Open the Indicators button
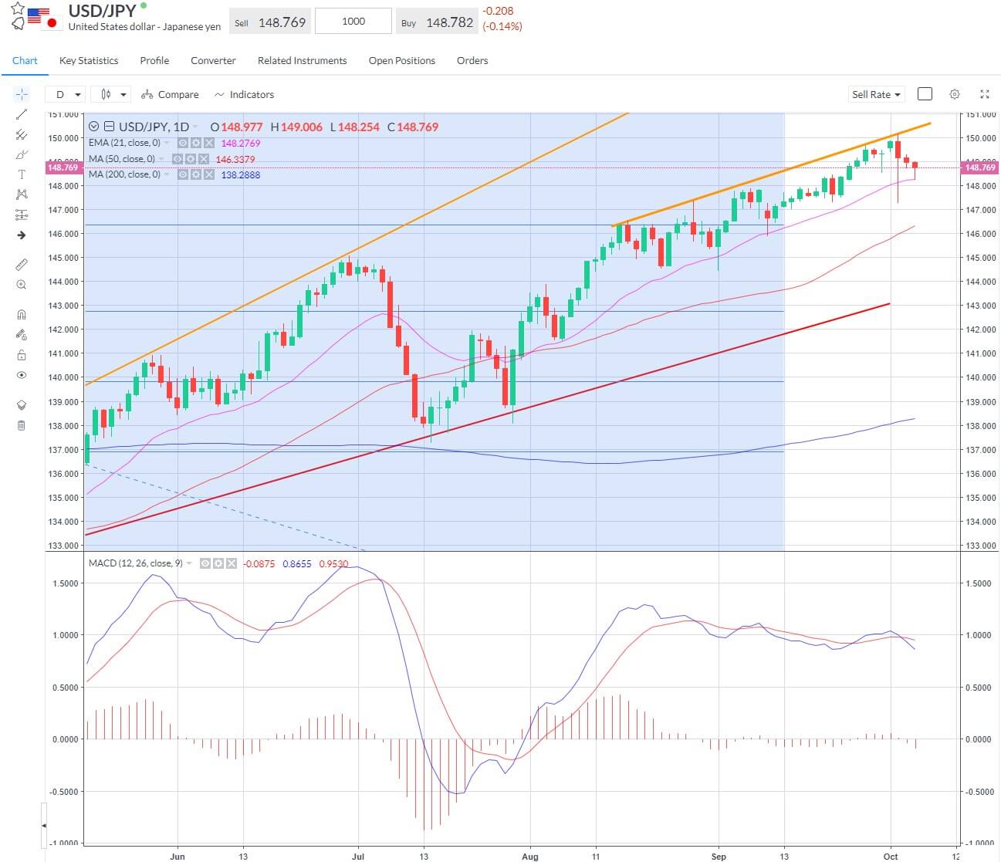Image resolution: width=1001 pixels, height=862 pixels. pyautogui.click(x=244, y=94)
